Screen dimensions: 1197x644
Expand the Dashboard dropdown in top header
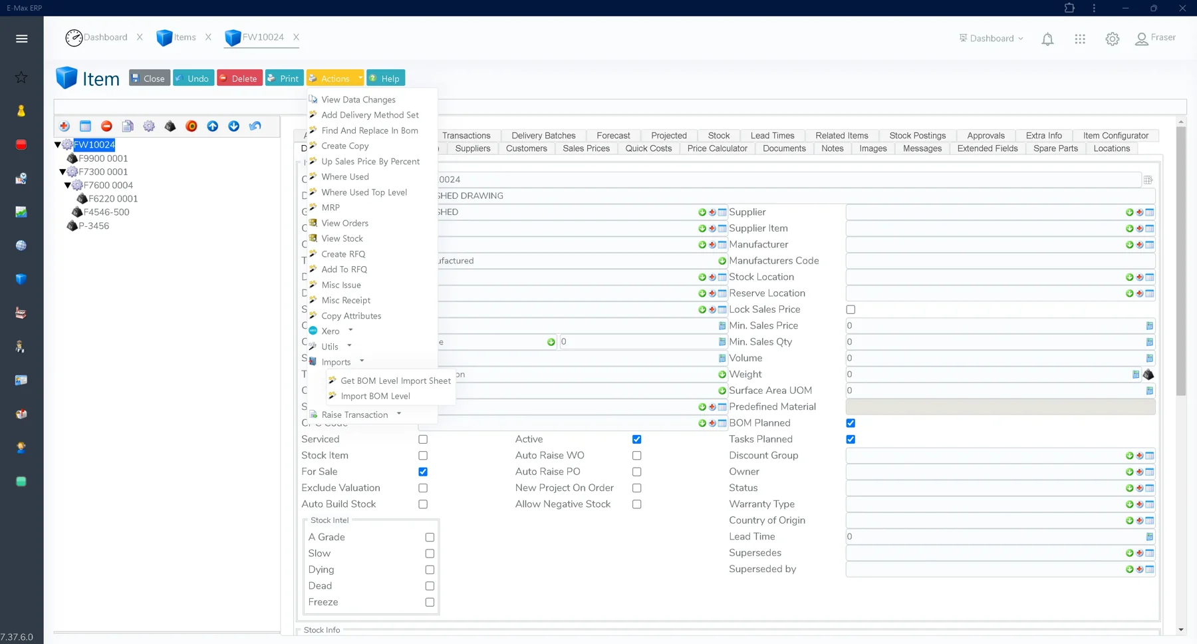tap(992, 39)
